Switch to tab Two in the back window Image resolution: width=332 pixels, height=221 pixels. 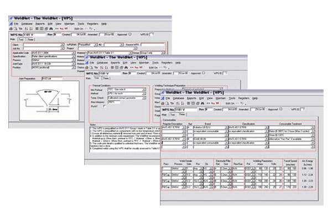coord(21,39)
